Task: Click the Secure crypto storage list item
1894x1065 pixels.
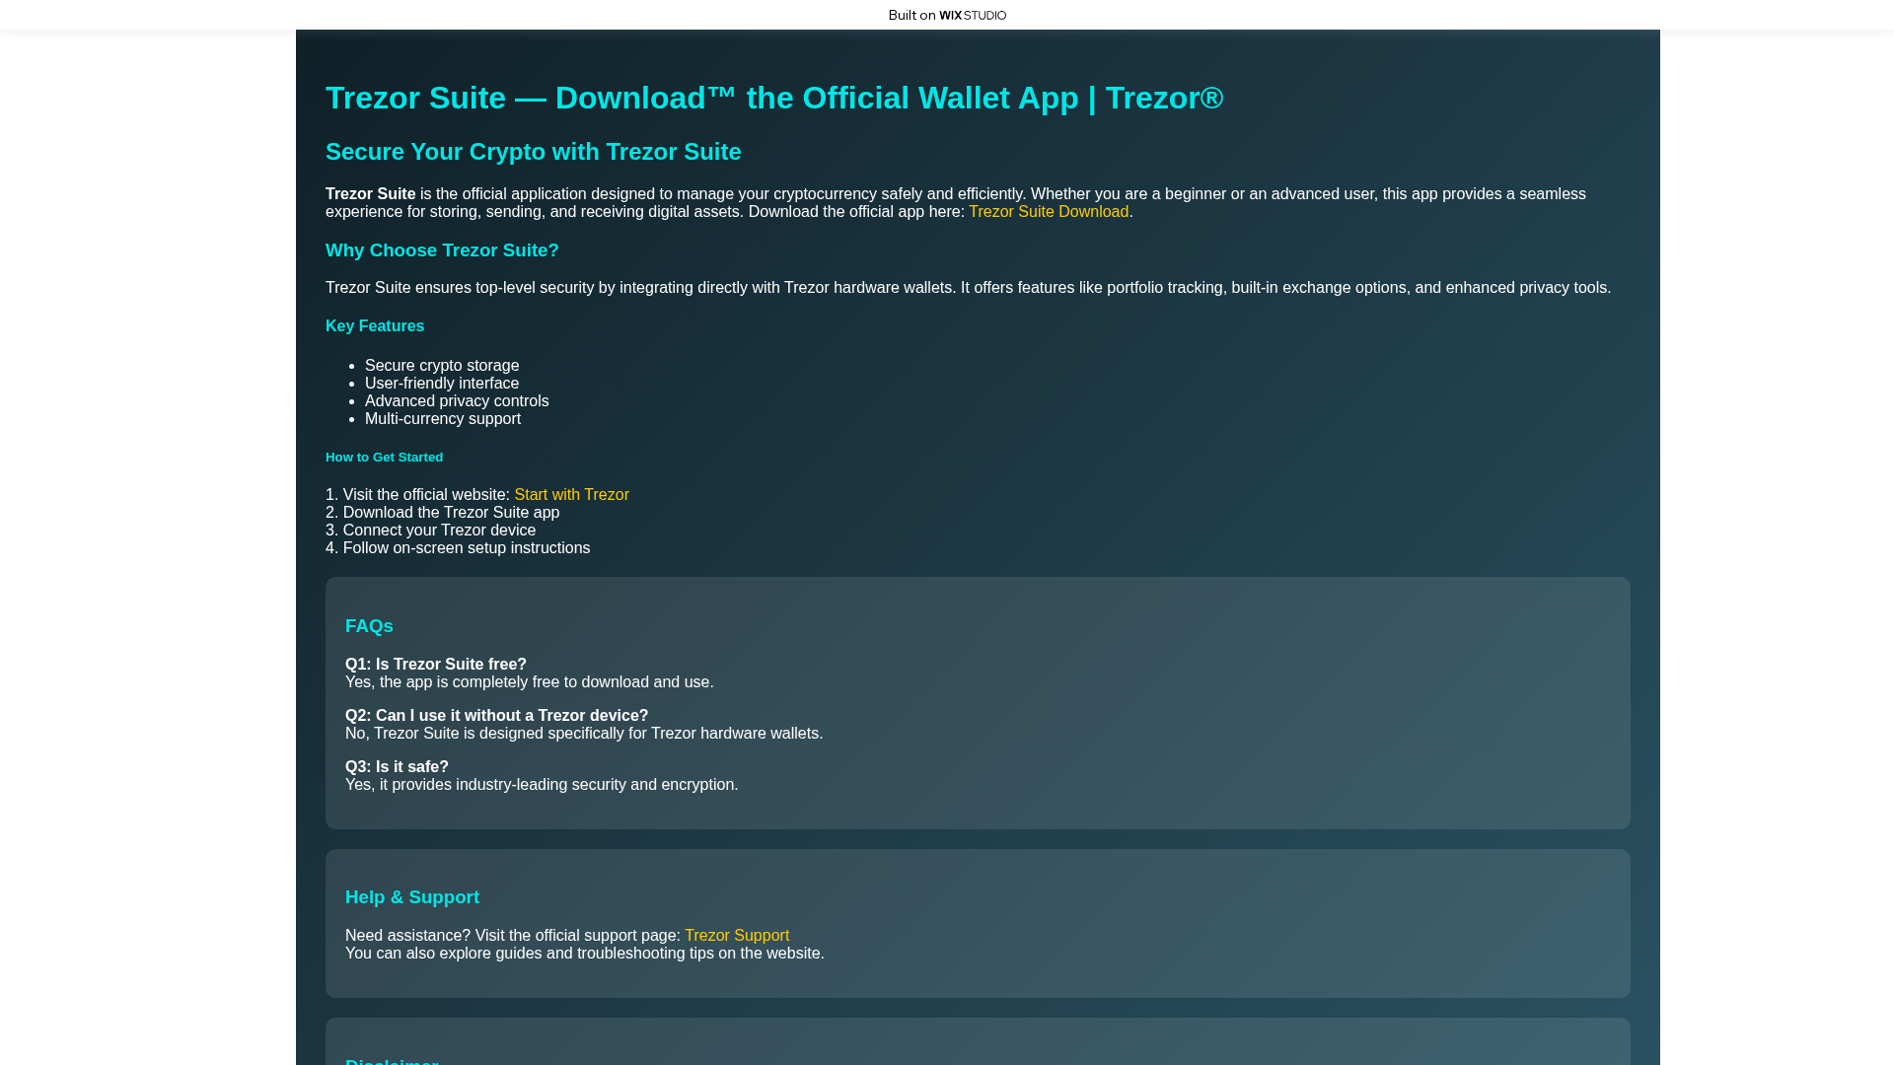Action: 442,365
